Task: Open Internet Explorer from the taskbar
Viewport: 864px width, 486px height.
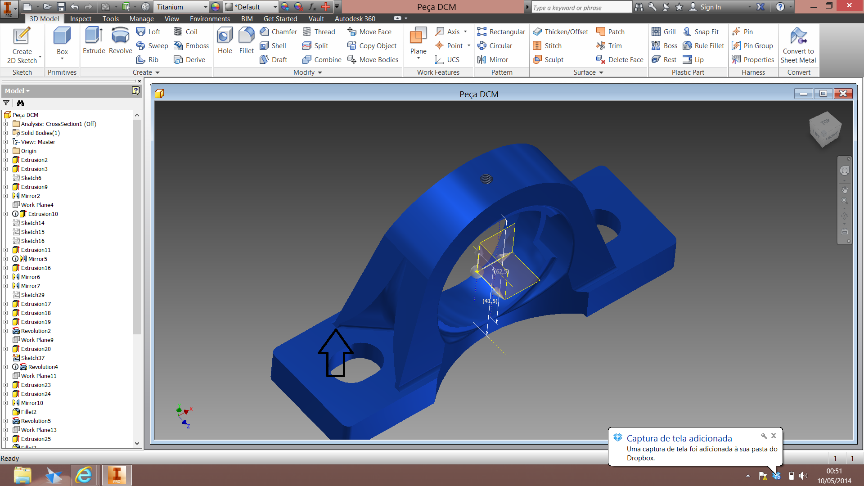Action: pyautogui.click(x=84, y=475)
